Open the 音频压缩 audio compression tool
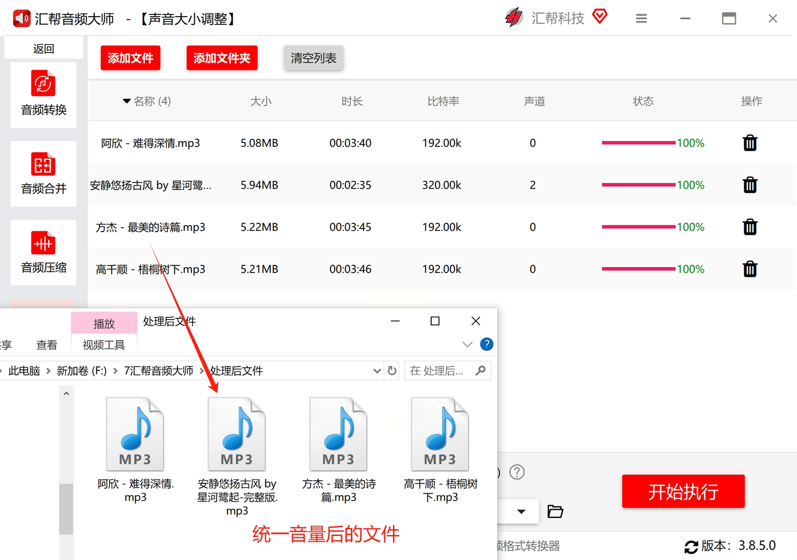 tap(43, 253)
